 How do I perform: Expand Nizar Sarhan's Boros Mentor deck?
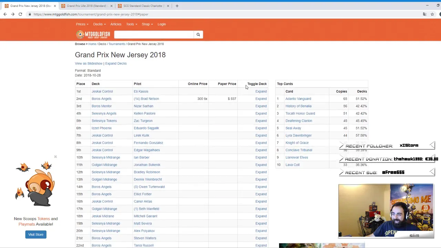(x=261, y=106)
